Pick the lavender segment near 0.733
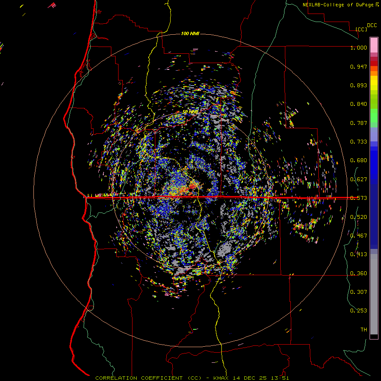 tap(374, 134)
